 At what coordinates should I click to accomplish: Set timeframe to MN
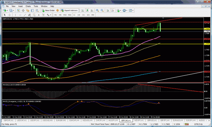pyautogui.click(x=93, y=15)
